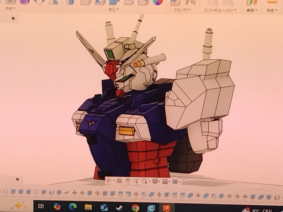Open the 修正 menu

click(113, 10)
